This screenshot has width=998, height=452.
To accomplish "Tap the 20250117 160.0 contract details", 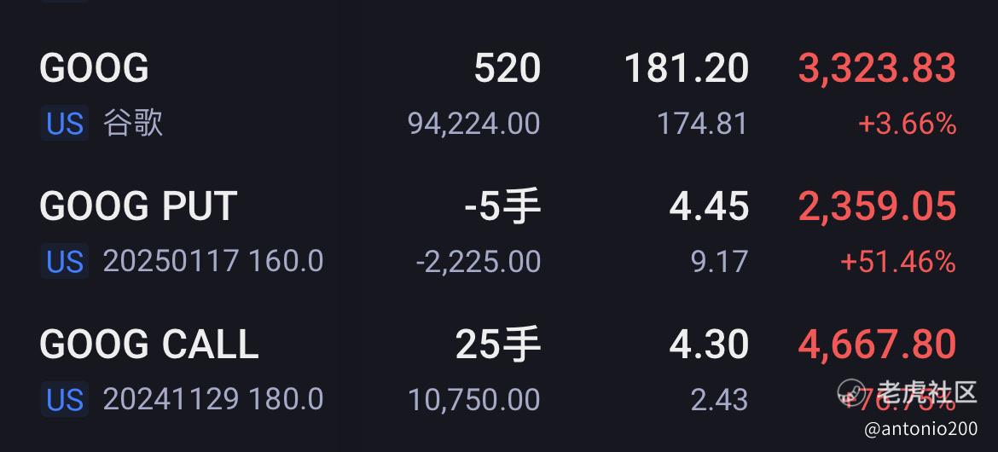I will pyautogui.click(x=213, y=261).
